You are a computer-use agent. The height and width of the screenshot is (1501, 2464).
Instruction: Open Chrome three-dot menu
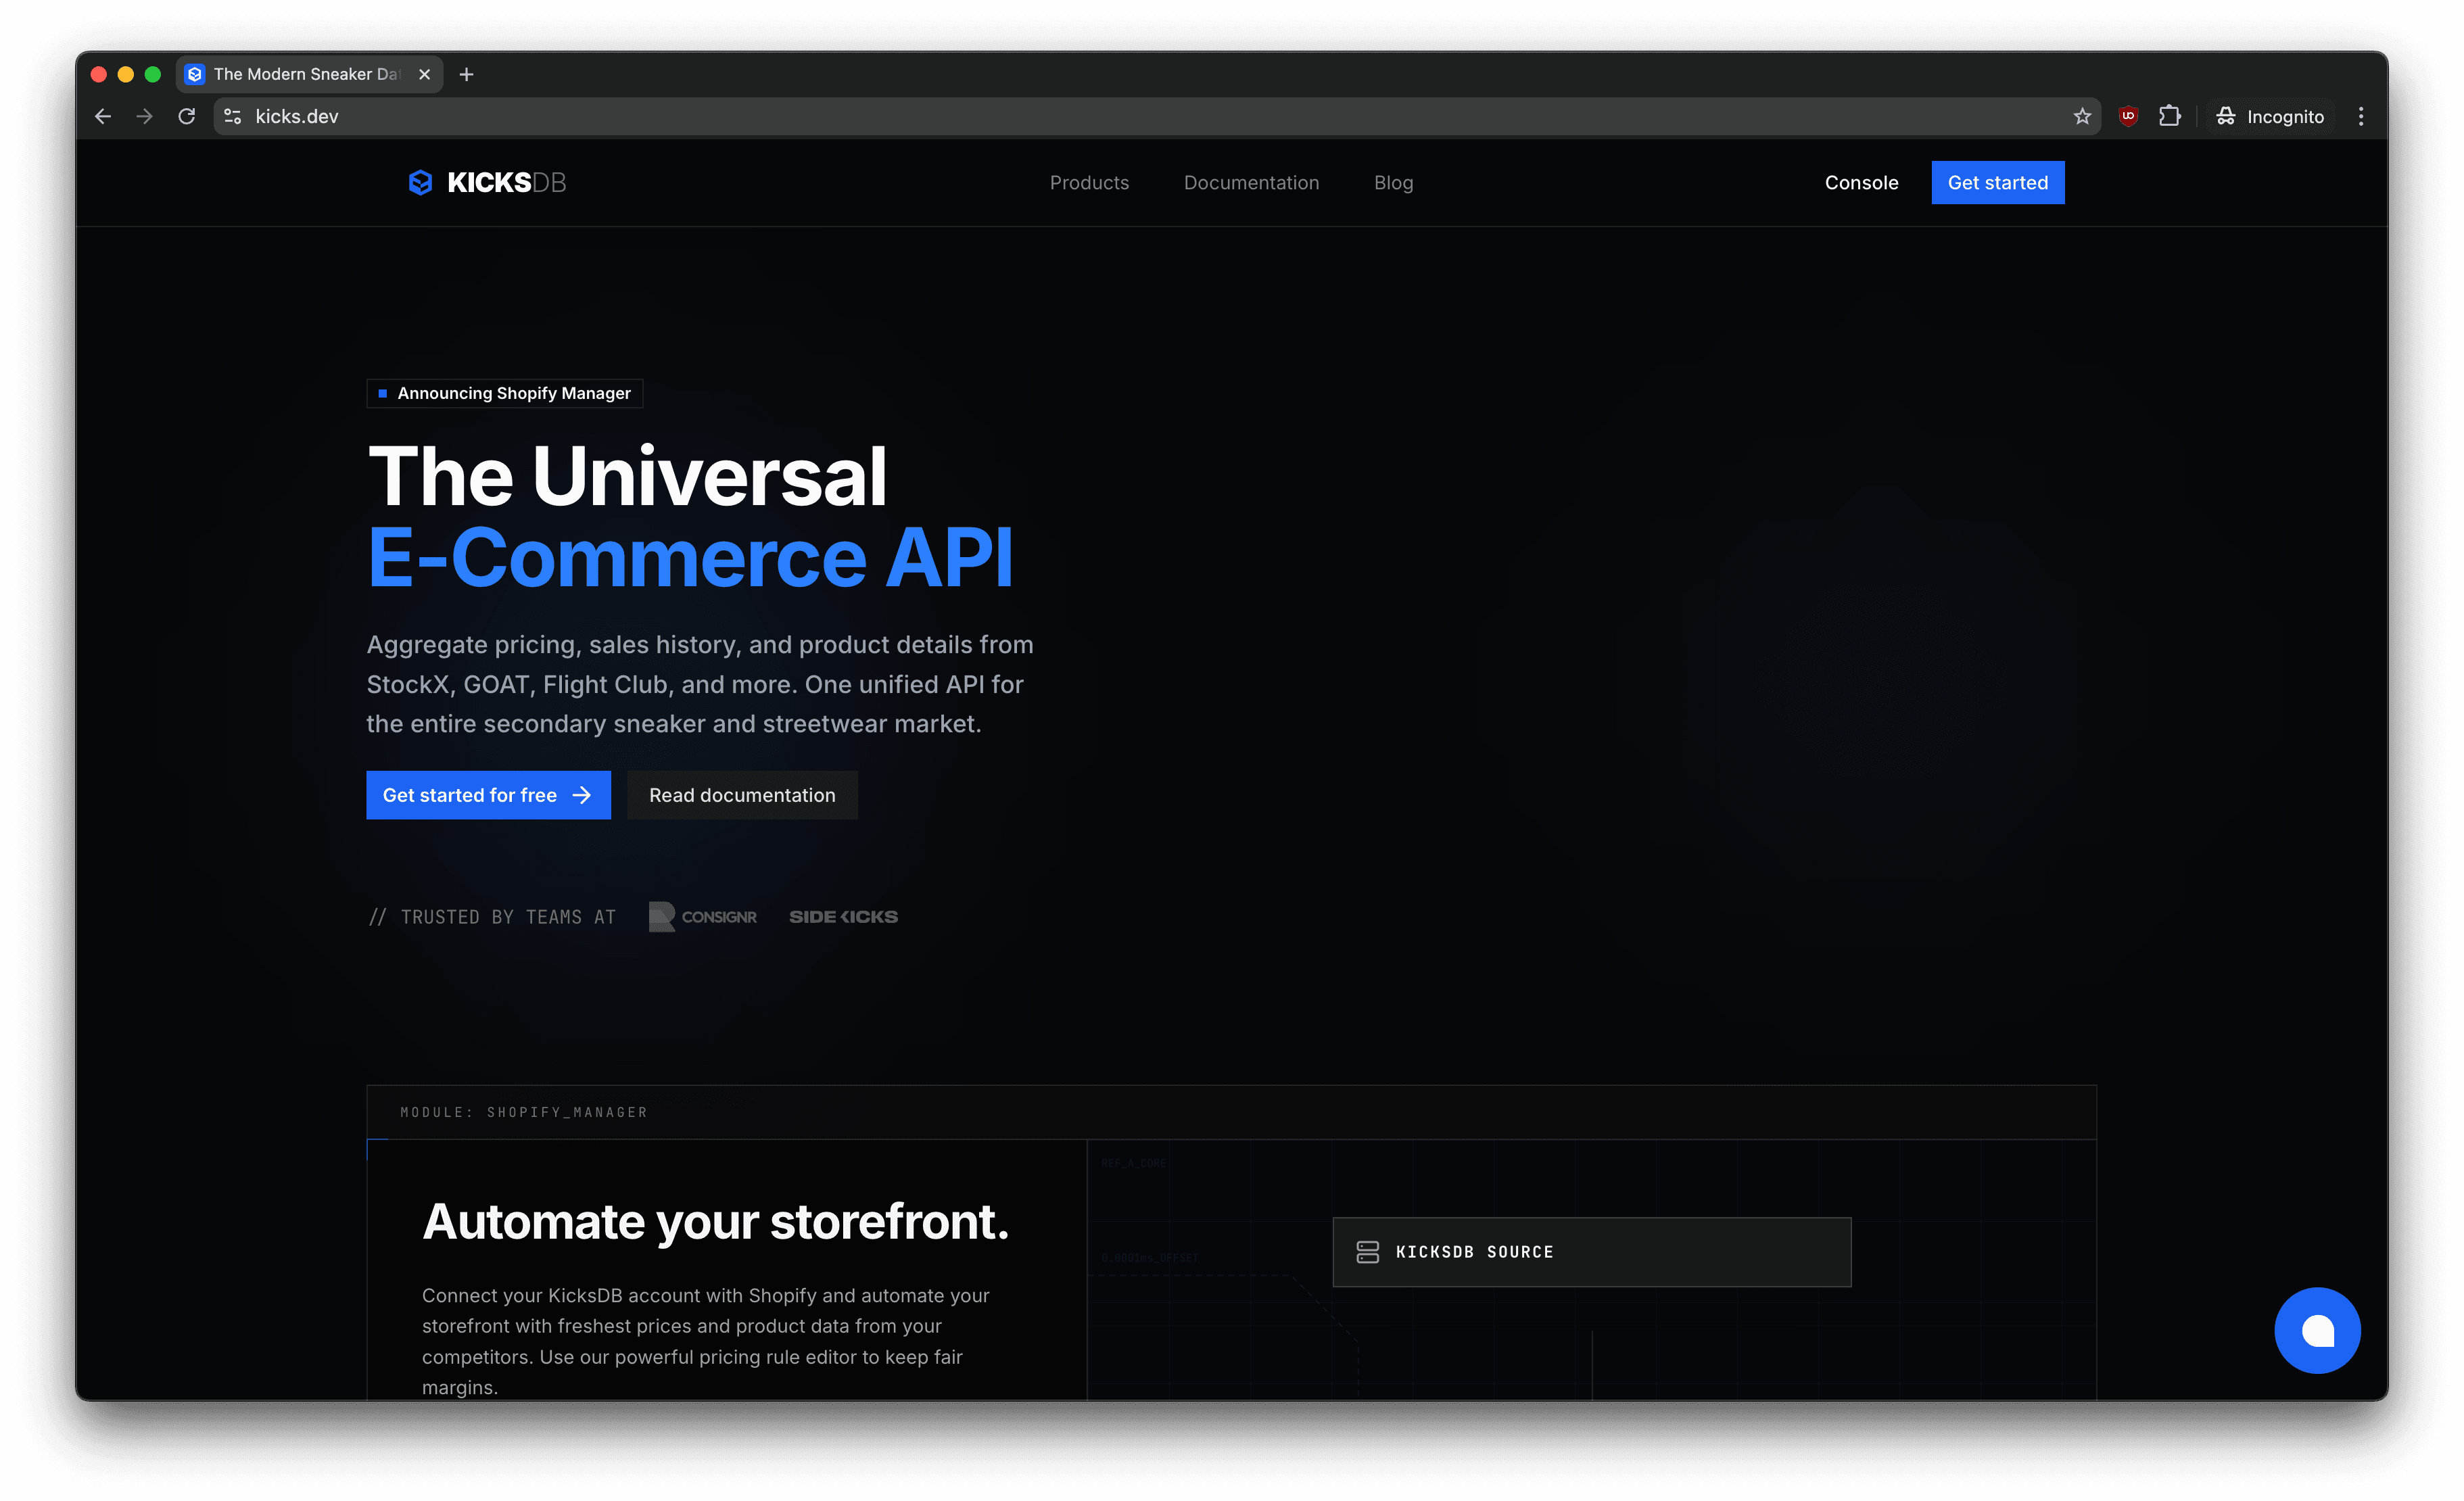(2360, 117)
